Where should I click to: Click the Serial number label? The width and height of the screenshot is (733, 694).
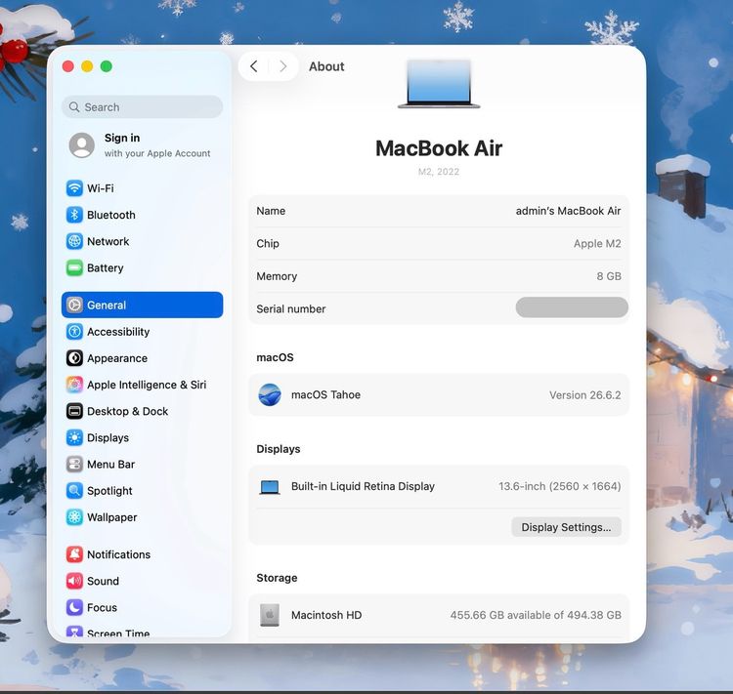291,309
